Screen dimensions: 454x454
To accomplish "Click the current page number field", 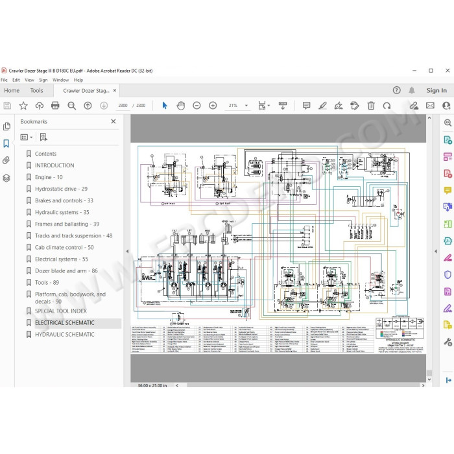I will tap(123, 106).
